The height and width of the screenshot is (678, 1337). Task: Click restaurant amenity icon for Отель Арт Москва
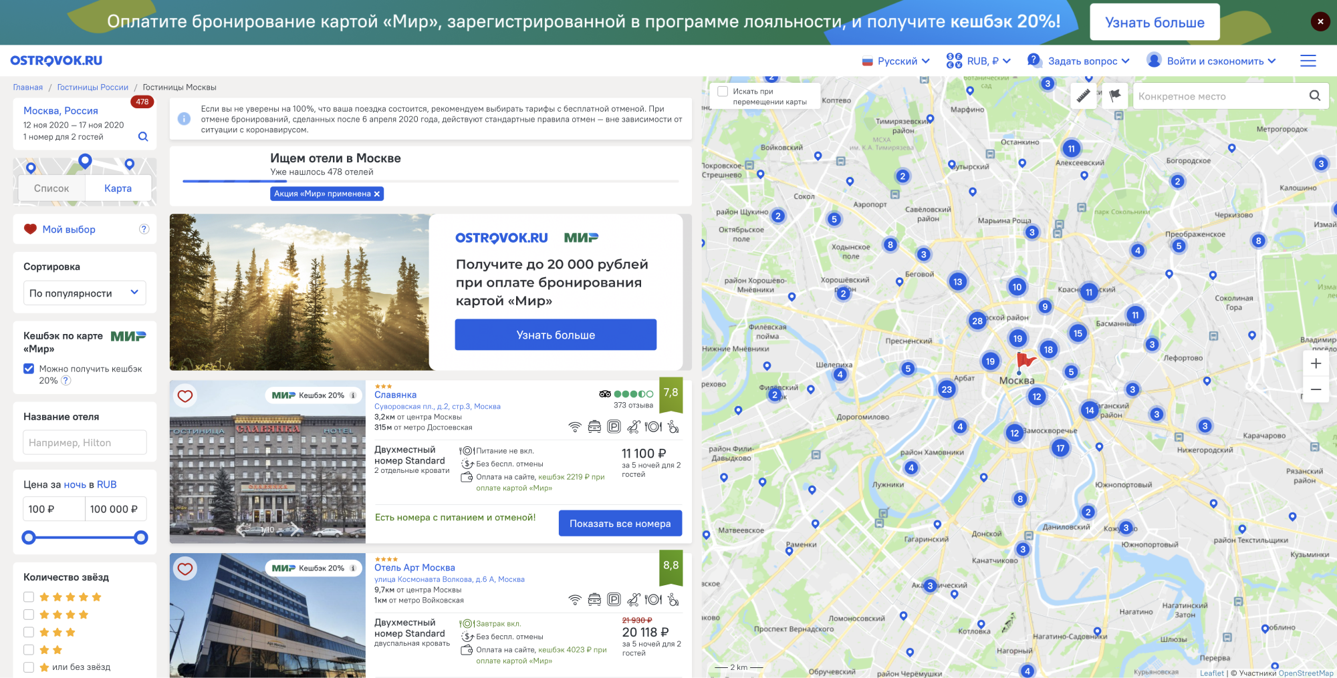pos(653,599)
